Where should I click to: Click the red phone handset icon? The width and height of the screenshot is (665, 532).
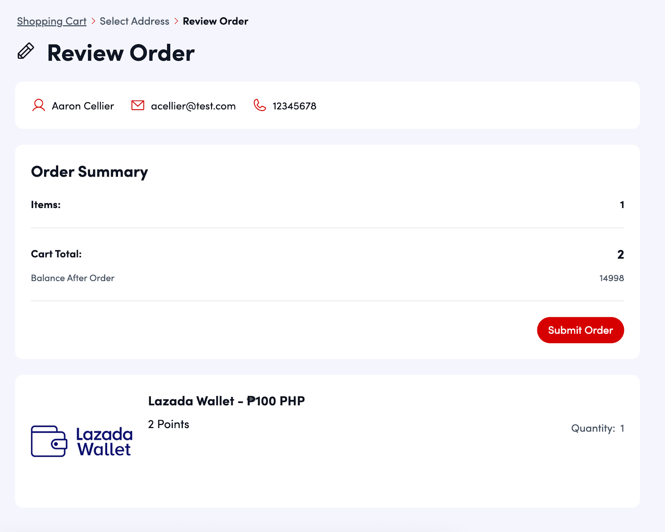(260, 106)
